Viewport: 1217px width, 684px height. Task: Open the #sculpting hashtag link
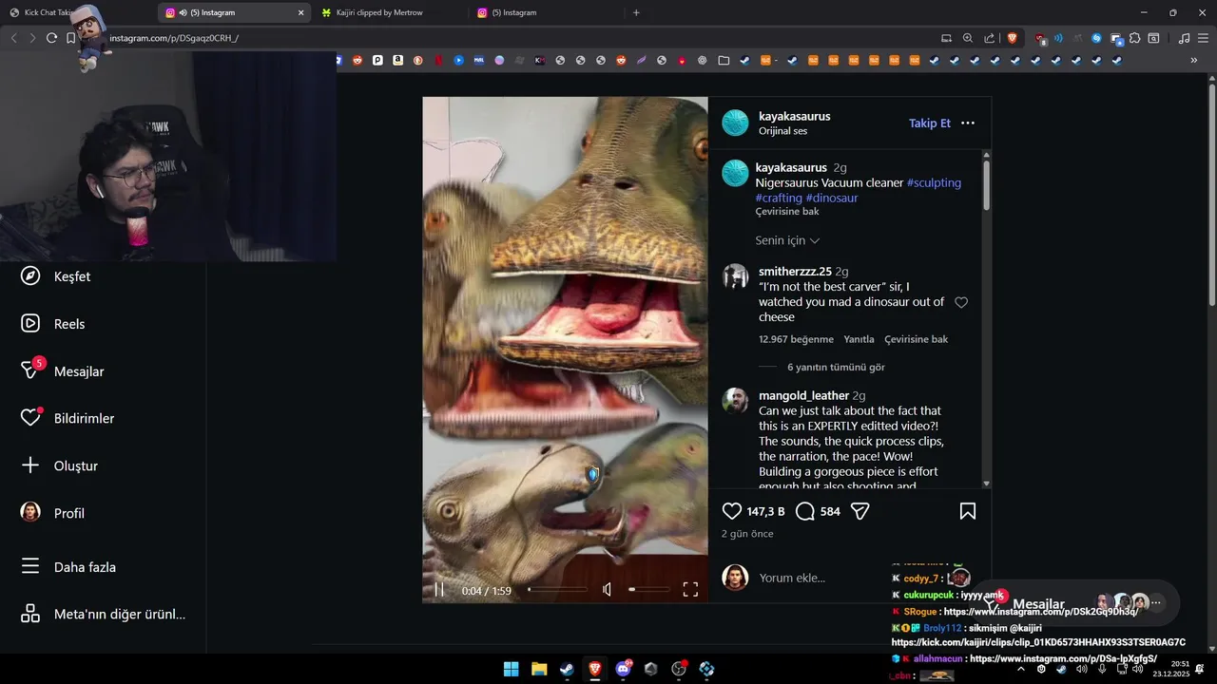point(934,182)
